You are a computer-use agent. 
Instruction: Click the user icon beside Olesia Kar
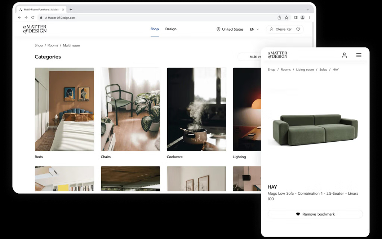click(272, 29)
